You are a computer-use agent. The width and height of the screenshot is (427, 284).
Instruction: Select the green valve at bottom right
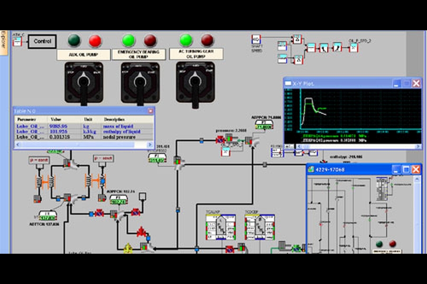(296, 248)
